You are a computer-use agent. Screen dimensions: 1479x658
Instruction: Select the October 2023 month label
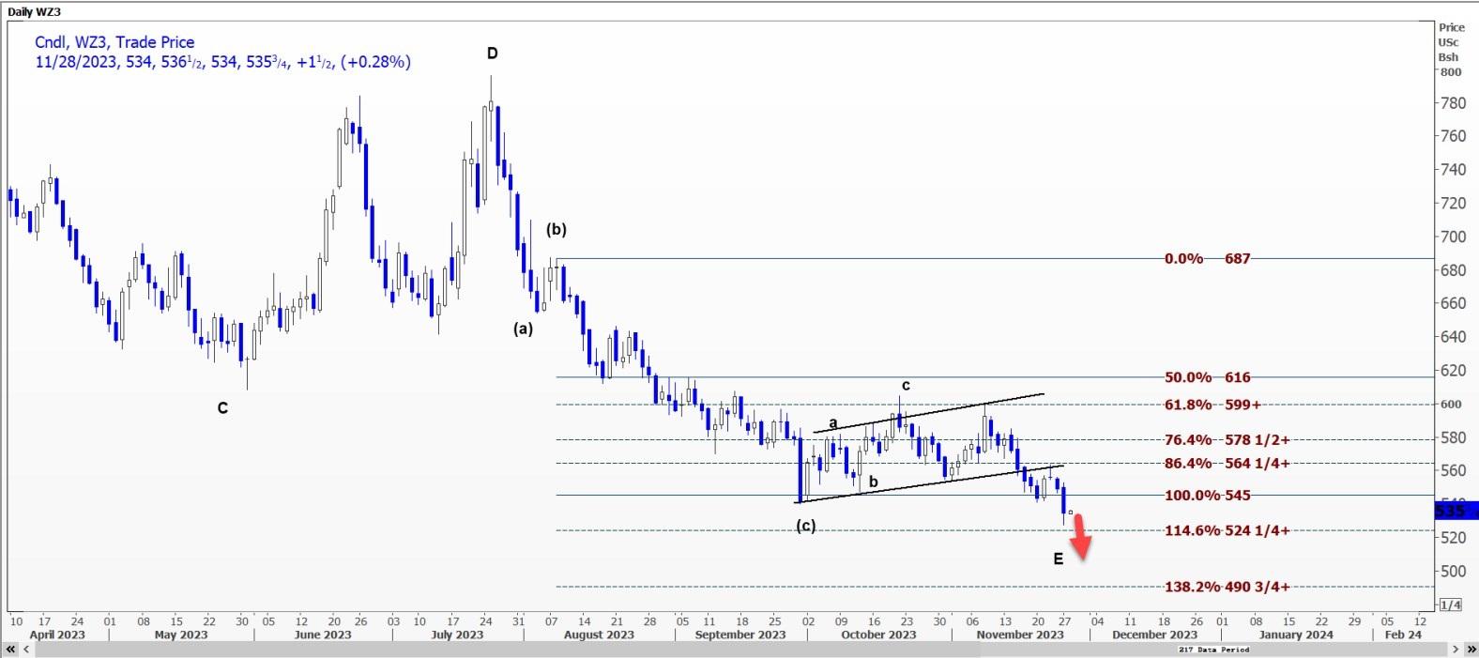[x=878, y=635]
